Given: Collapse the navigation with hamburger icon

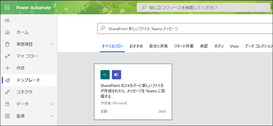Looking at the screenshot, I should tap(7, 21).
